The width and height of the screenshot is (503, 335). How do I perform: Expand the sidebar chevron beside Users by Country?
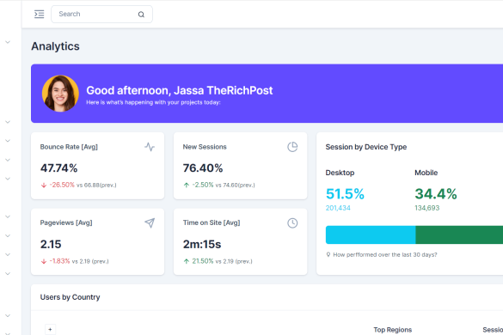(x=8, y=316)
